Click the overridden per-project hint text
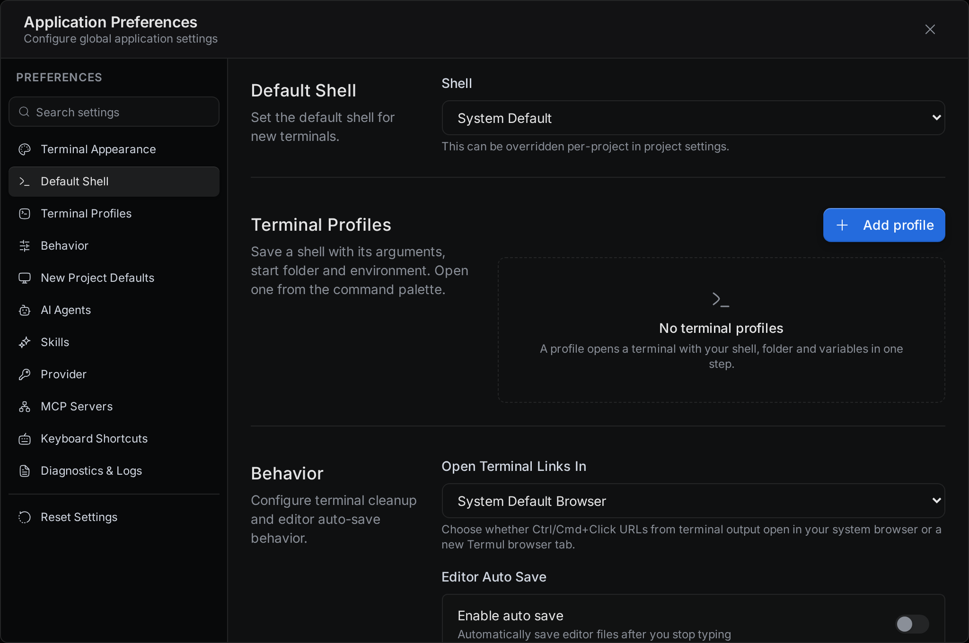 point(585,147)
